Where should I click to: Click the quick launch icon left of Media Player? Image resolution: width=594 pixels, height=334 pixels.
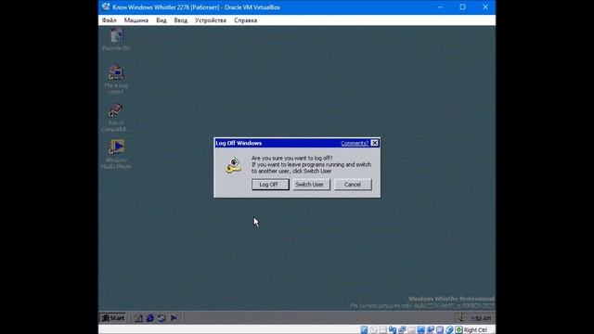[x=161, y=318]
